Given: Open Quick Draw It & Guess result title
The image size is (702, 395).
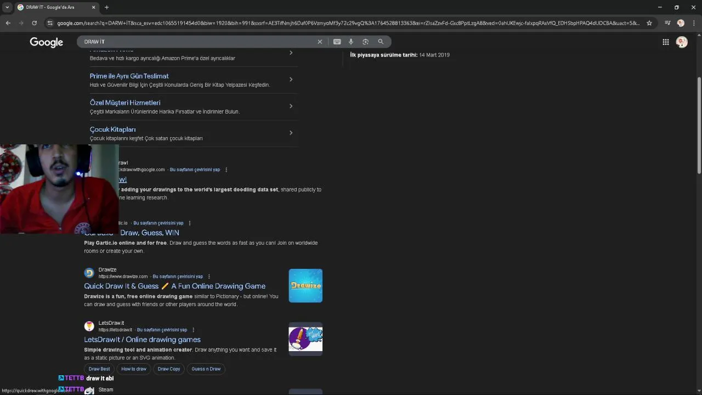Looking at the screenshot, I should pos(174,286).
